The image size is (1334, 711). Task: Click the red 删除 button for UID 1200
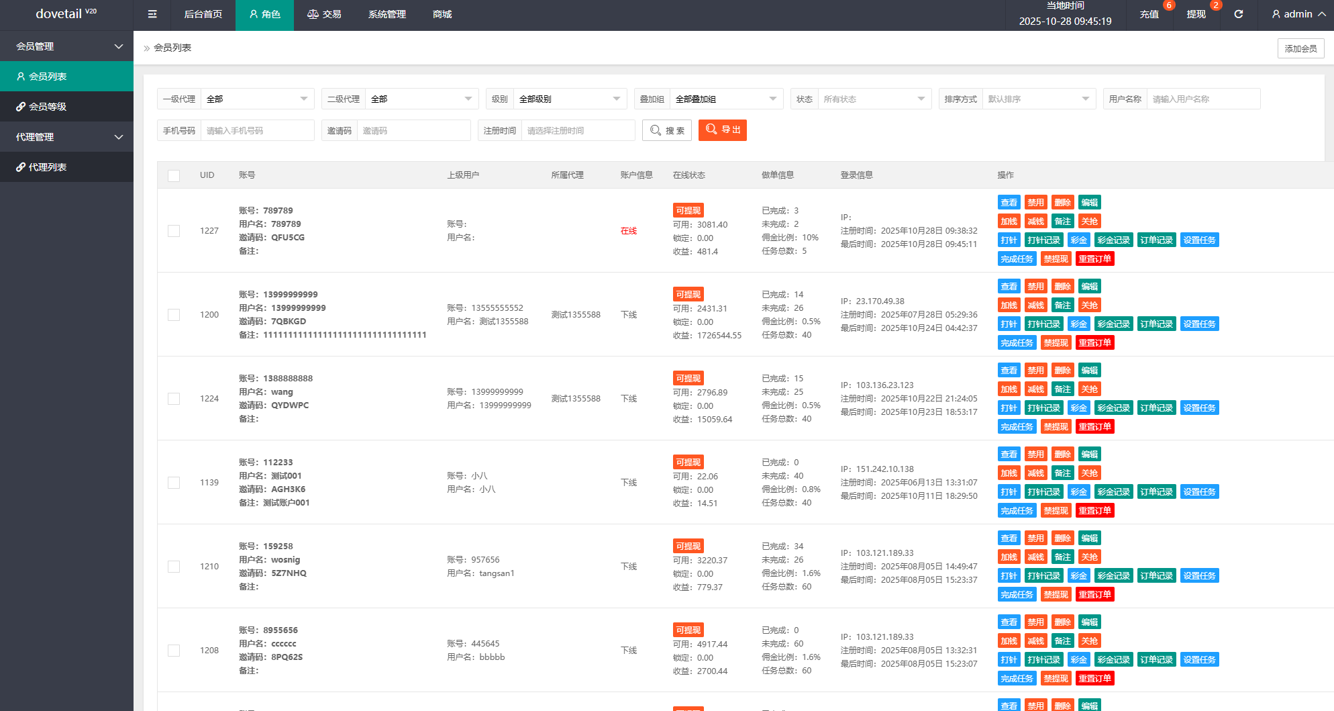[x=1062, y=287]
